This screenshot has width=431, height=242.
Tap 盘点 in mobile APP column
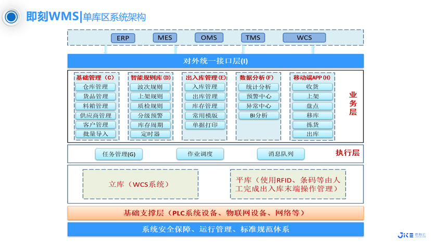312,106
